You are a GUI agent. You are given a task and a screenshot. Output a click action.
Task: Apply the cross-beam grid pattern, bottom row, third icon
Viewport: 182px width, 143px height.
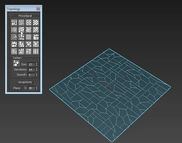pyautogui.click(x=29, y=51)
